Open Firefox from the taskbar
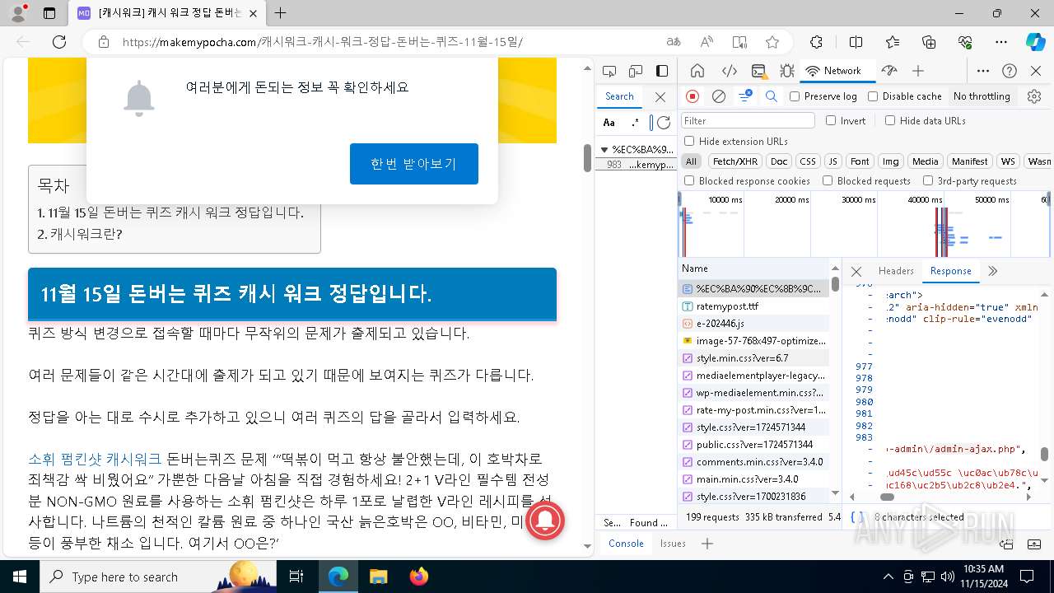Viewport: 1054px width, 593px height. click(418, 577)
